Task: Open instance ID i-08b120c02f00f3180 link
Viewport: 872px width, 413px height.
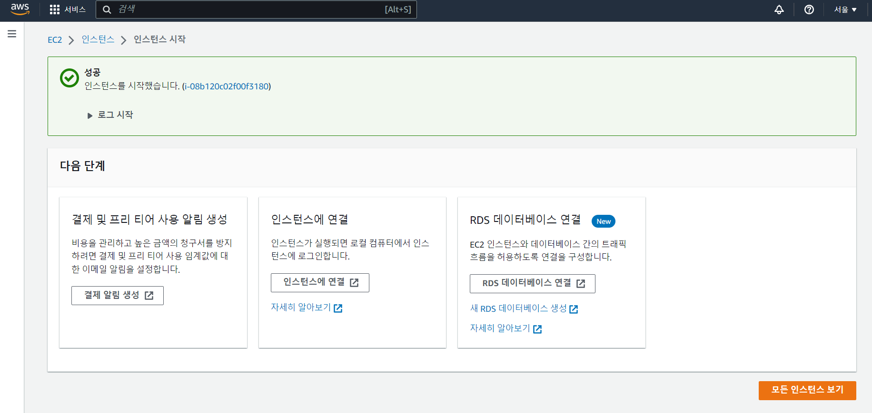Action: [227, 86]
